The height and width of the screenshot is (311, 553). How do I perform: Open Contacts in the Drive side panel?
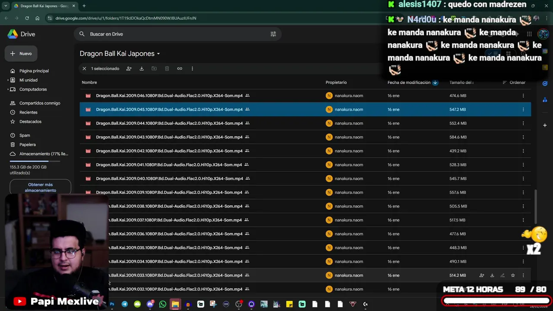[545, 100]
